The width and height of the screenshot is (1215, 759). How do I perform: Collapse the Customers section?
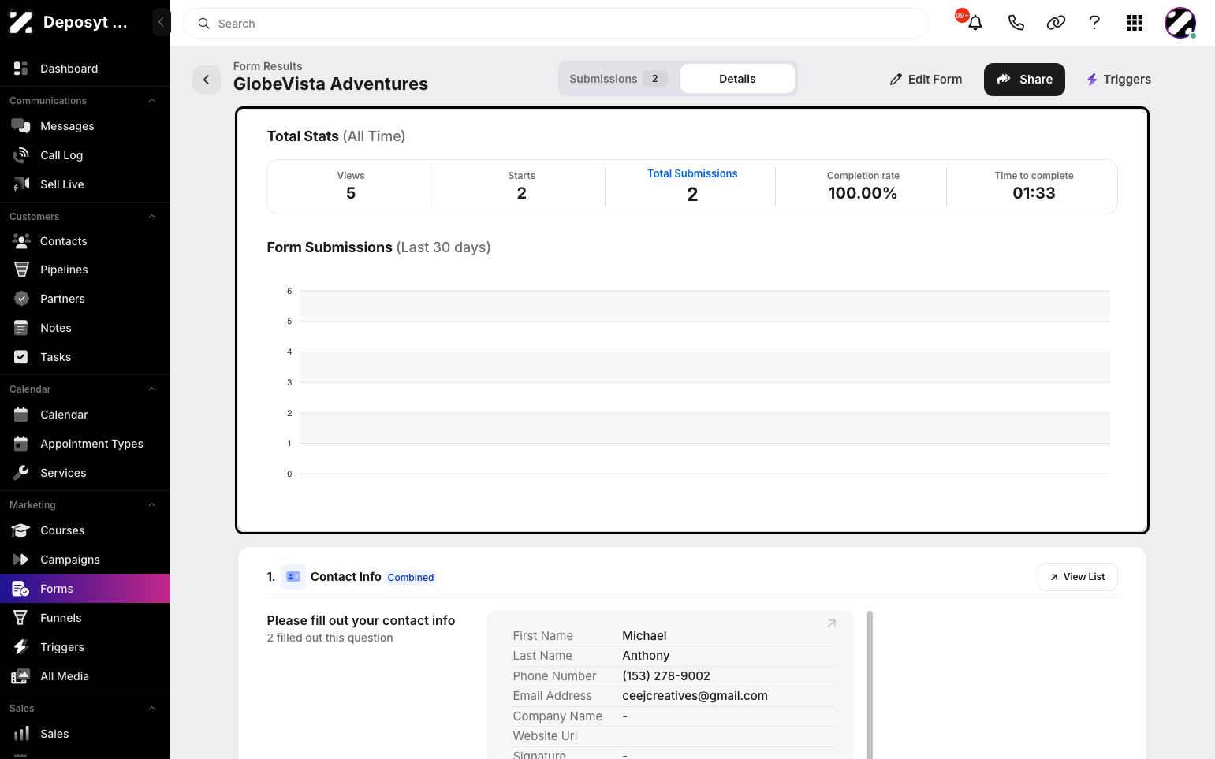[152, 217]
